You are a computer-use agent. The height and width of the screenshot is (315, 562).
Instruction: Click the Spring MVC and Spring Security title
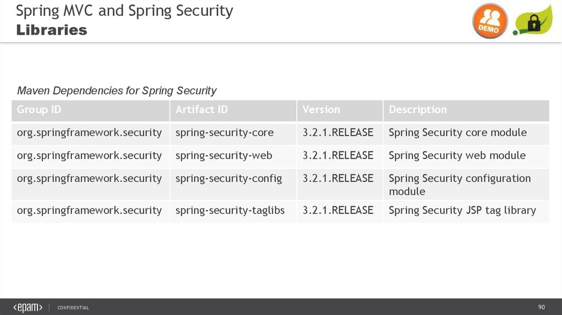[x=125, y=11]
